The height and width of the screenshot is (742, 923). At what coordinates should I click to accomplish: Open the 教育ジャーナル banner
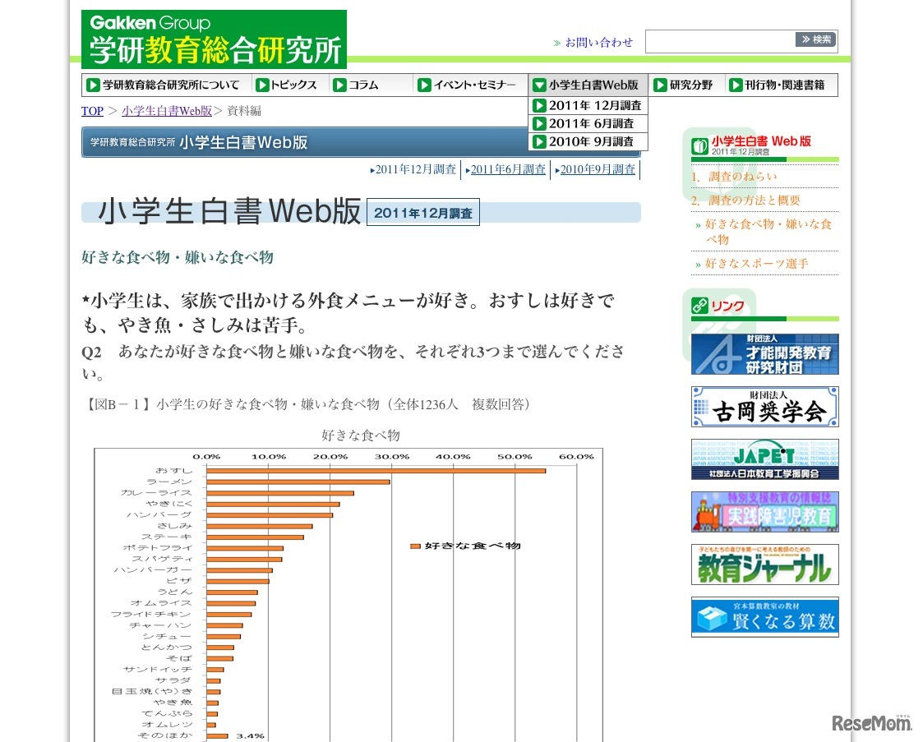point(764,565)
